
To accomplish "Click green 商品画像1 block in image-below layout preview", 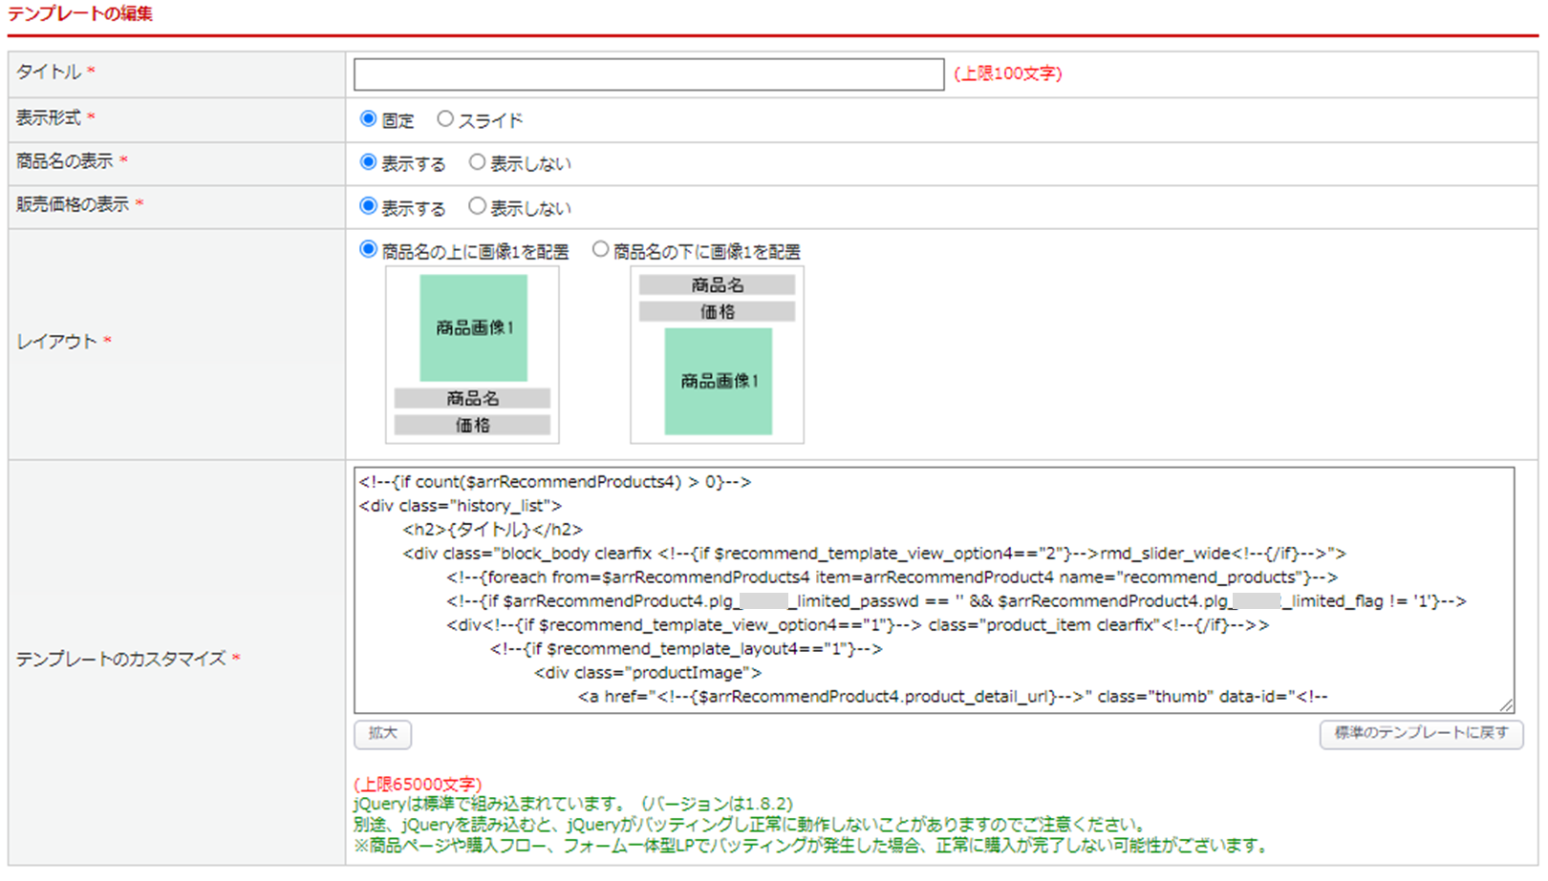I will click(x=718, y=381).
